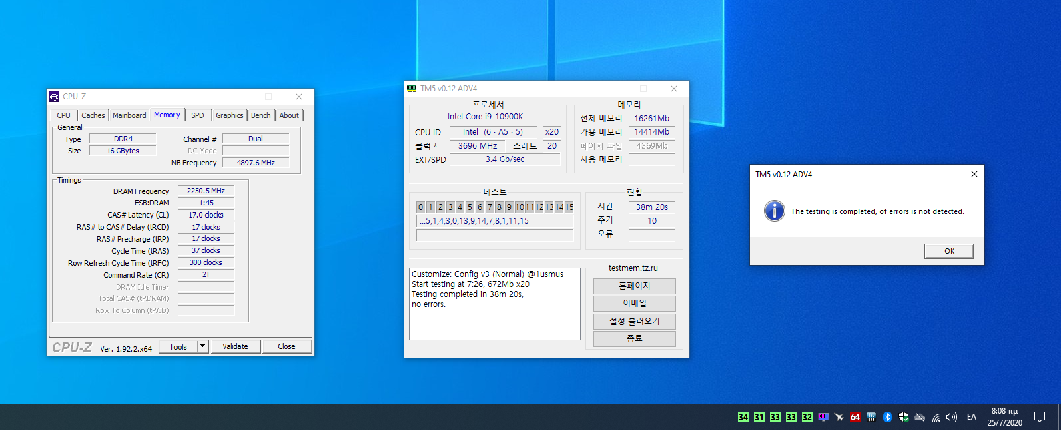Click the testmem.tz.ru label in TM5
The image size is (1061, 431).
633,268
